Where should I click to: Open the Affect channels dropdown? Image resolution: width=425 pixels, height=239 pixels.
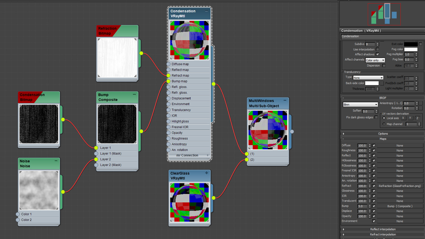[x=375, y=60]
